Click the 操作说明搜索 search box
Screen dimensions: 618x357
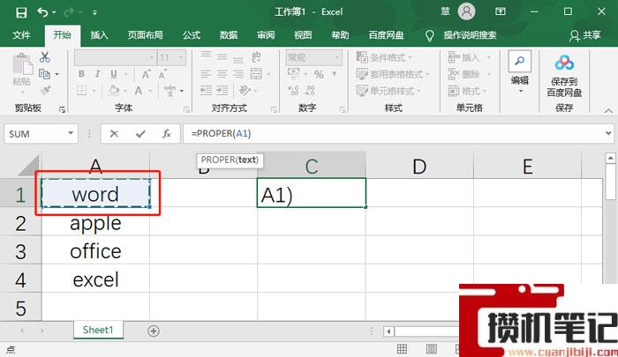click(470, 35)
